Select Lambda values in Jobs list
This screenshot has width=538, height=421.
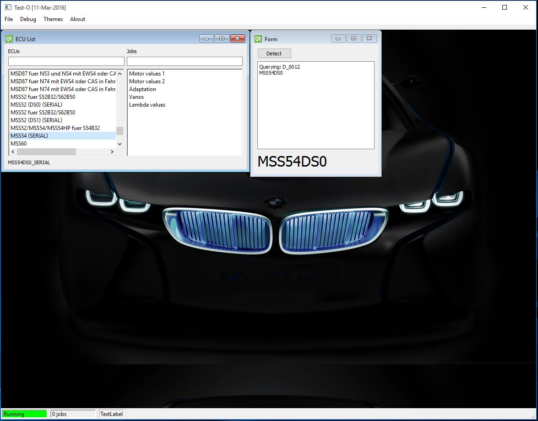coord(147,105)
